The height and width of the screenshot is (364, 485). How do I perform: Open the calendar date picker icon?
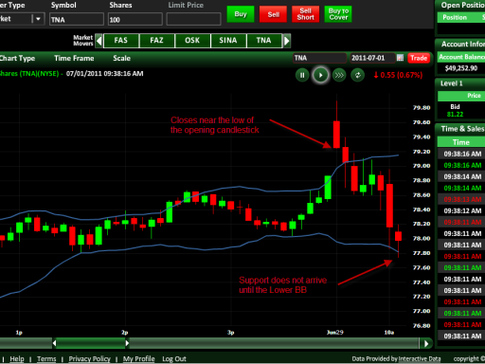coord(400,58)
